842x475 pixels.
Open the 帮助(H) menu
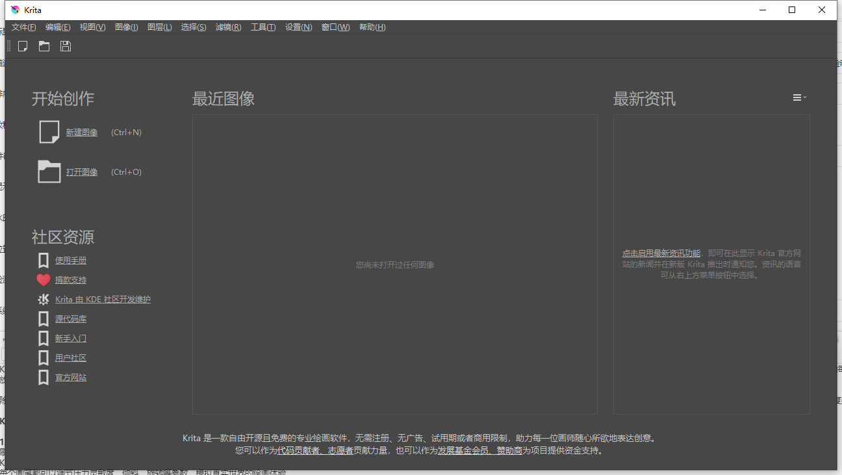coord(372,27)
